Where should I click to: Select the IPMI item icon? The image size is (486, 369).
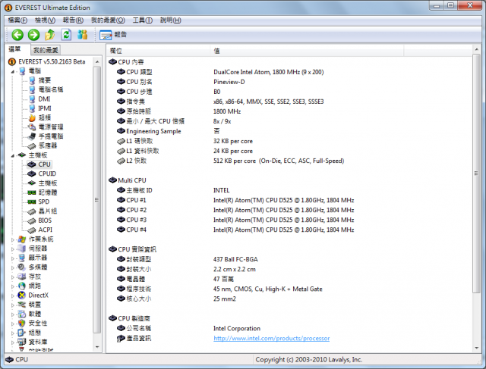(x=32, y=108)
